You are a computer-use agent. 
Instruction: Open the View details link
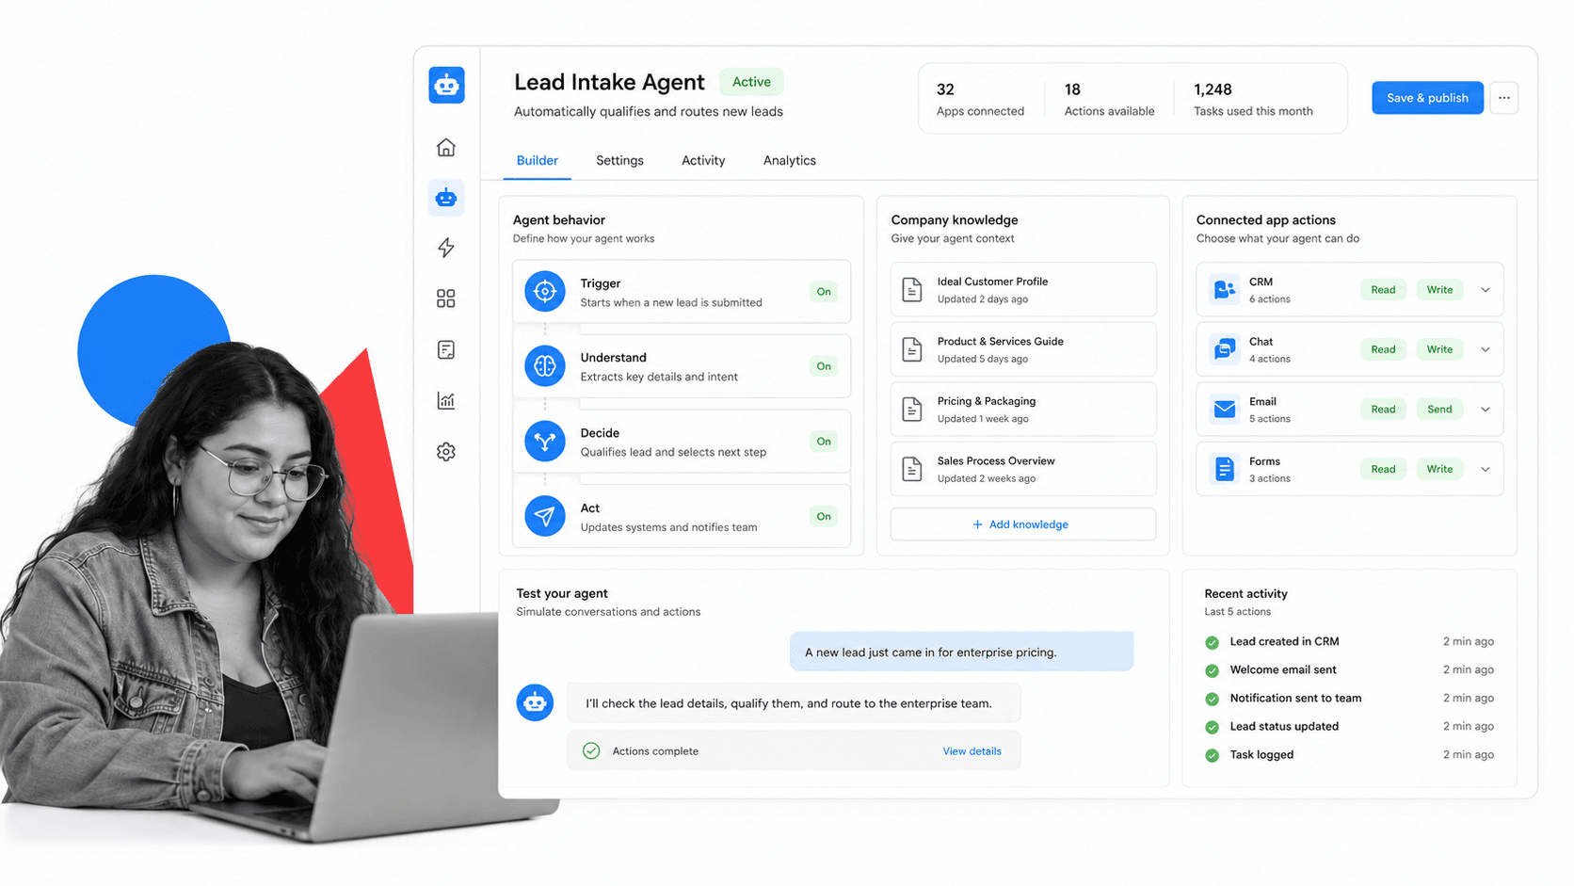coord(972,751)
